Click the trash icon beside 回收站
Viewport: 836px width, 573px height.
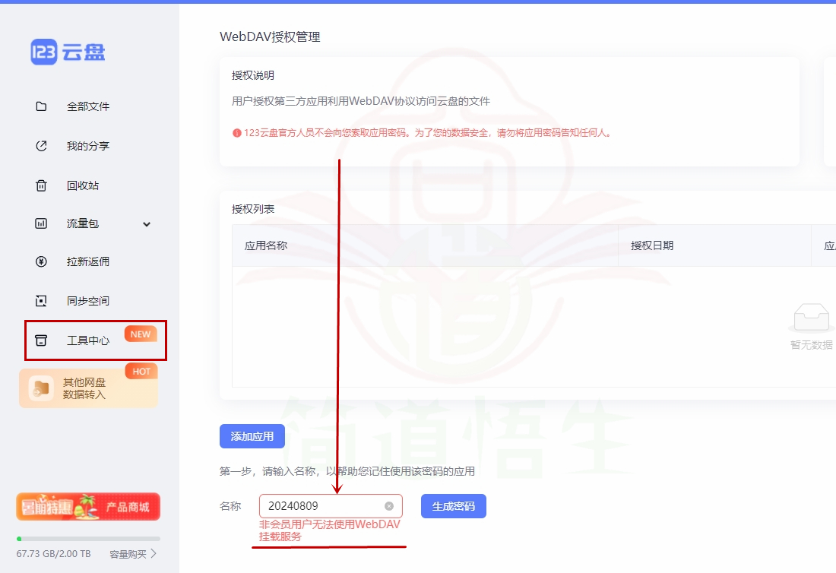(41, 185)
